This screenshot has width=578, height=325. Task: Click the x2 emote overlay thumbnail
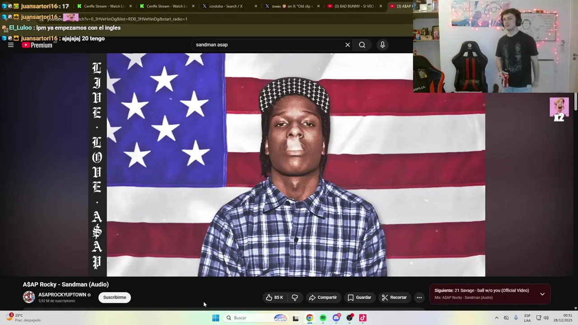(559, 110)
